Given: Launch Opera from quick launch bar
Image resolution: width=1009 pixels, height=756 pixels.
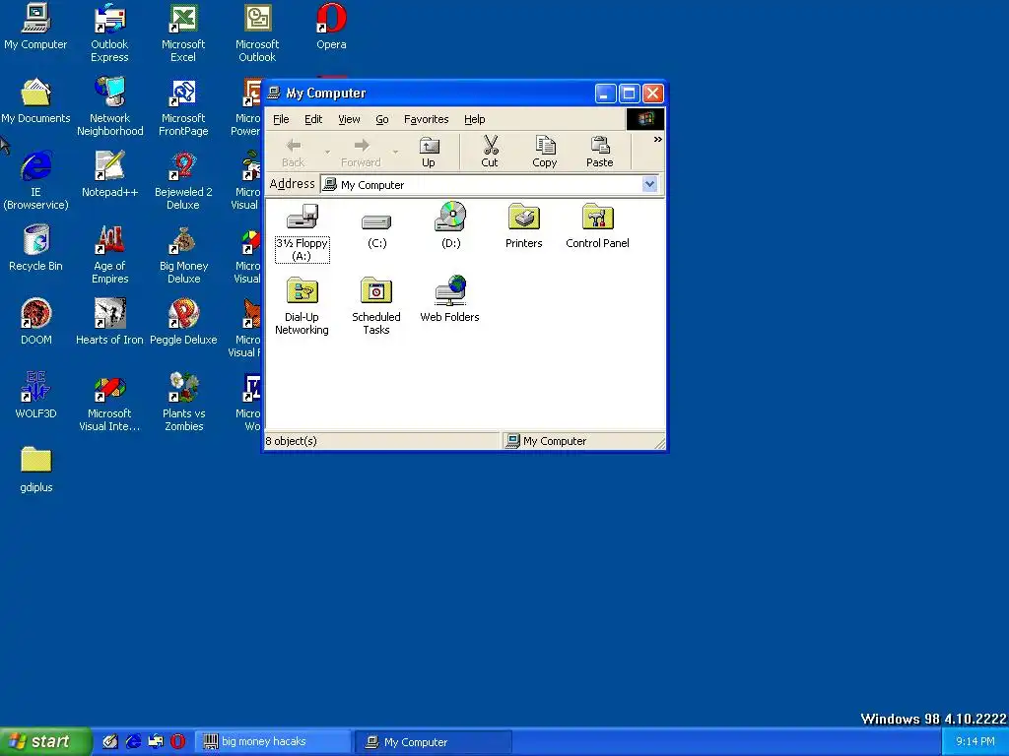Looking at the screenshot, I should 178,741.
